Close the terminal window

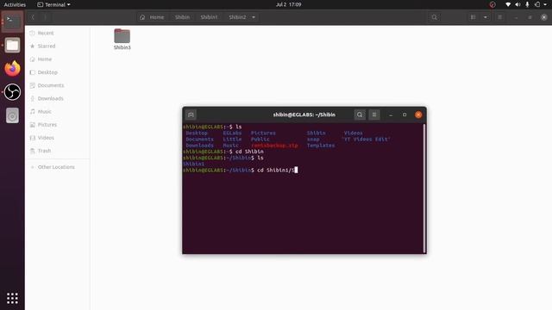pyautogui.click(x=418, y=115)
